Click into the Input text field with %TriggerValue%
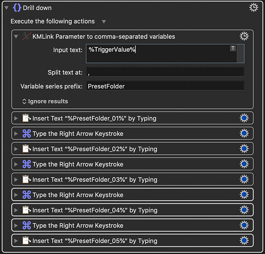Image resolution: width=265 pixels, height=254 pixels. [x=161, y=54]
